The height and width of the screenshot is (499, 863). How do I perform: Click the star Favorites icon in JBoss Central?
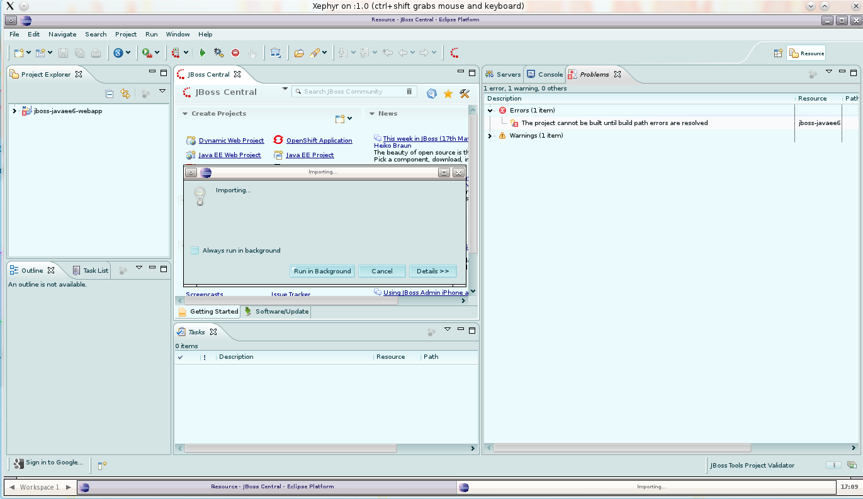pos(448,94)
